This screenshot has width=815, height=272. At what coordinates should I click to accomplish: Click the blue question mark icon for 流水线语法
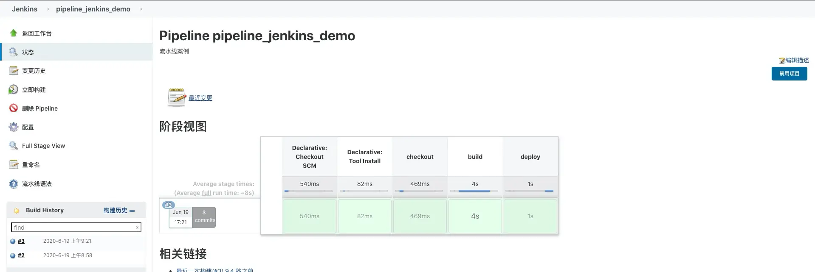pos(14,184)
